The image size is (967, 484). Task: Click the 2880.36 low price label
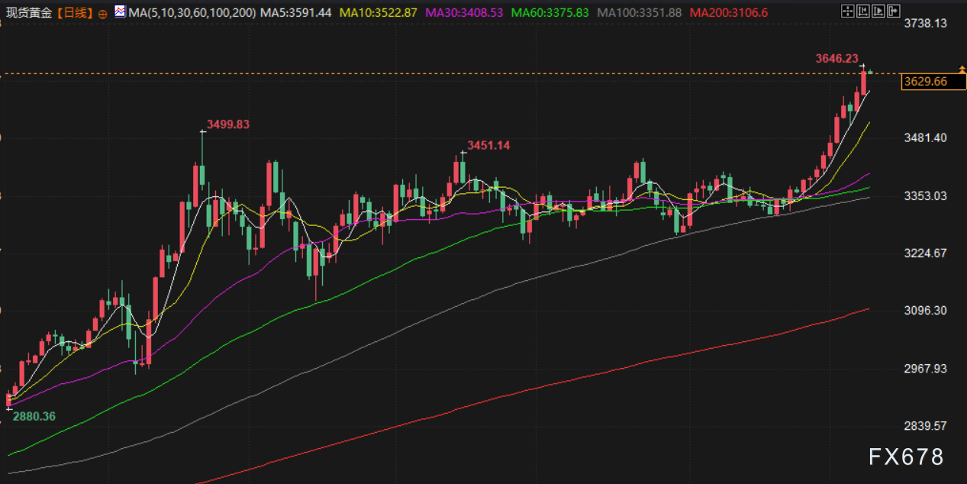(x=33, y=417)
